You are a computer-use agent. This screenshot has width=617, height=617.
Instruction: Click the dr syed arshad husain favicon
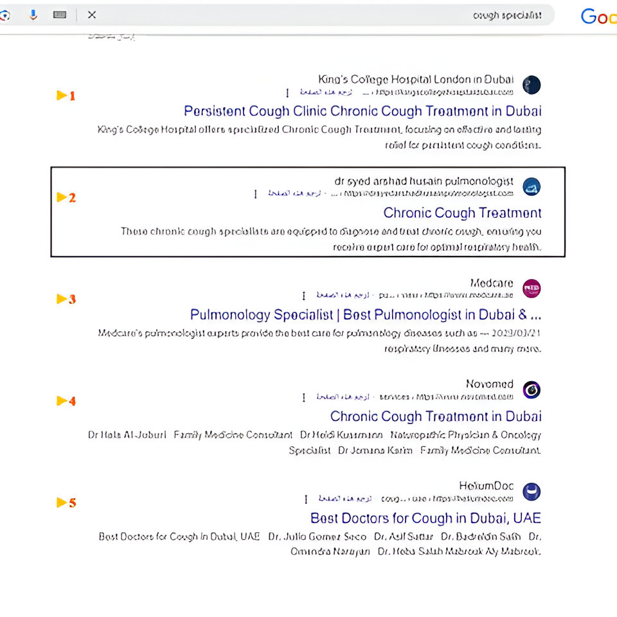[532, 186]
